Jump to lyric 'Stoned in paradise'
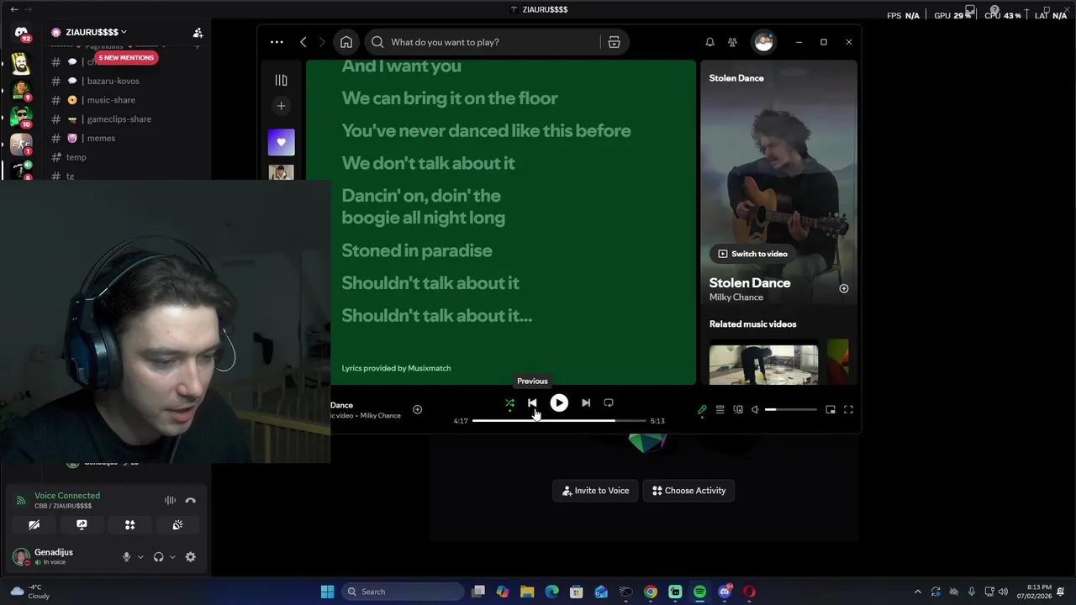Image resolution: width=1076 pixels, height=605 pixels. tap(417, 250)
